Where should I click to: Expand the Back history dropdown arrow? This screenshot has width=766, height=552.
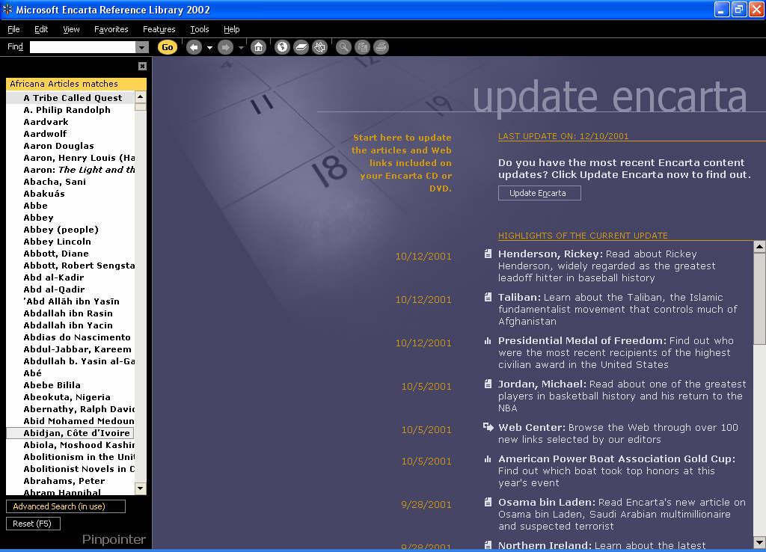coord(209,48)
